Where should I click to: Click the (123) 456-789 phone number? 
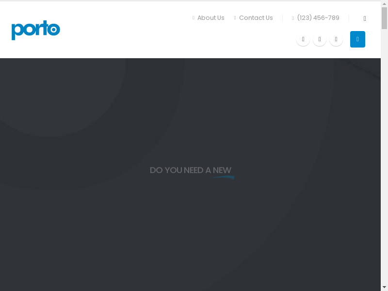(x=318, y=18)
